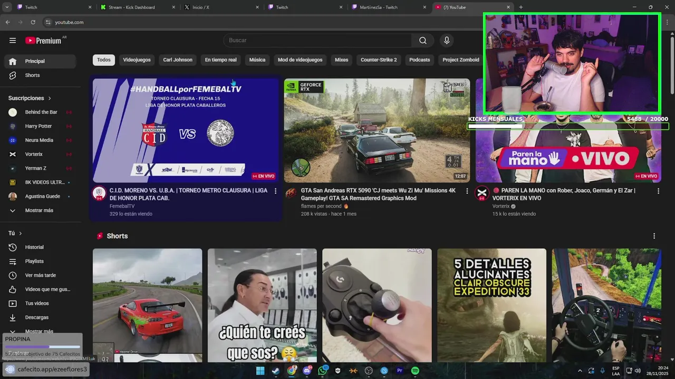Open a new browser tab
The image size is (675, 379).
pos(521,7)
